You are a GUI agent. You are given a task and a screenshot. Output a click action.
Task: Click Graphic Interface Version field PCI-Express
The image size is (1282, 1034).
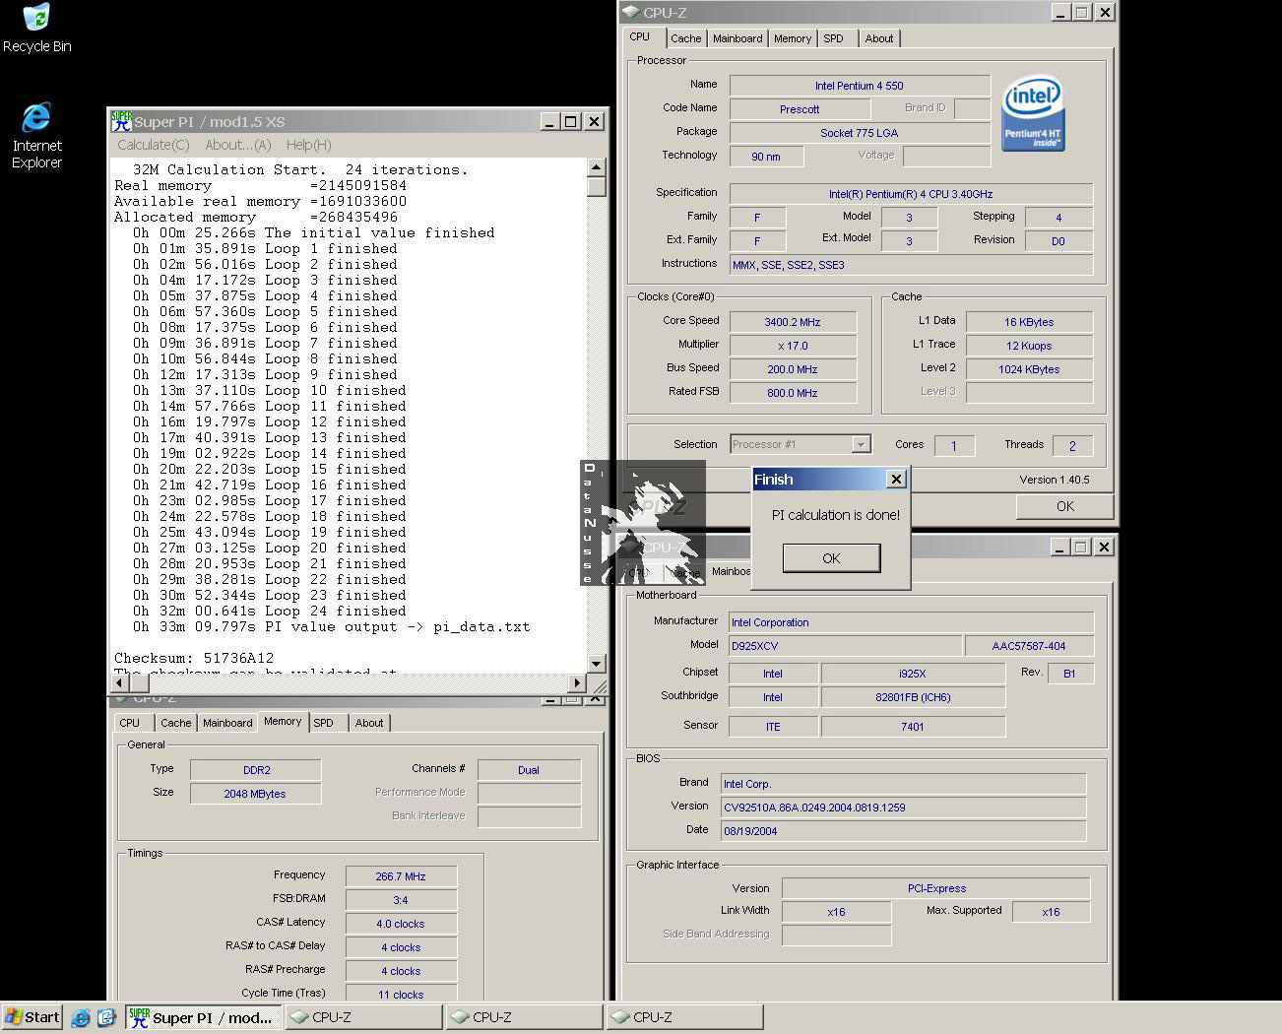pyautogui.click(x=936, y=888)
